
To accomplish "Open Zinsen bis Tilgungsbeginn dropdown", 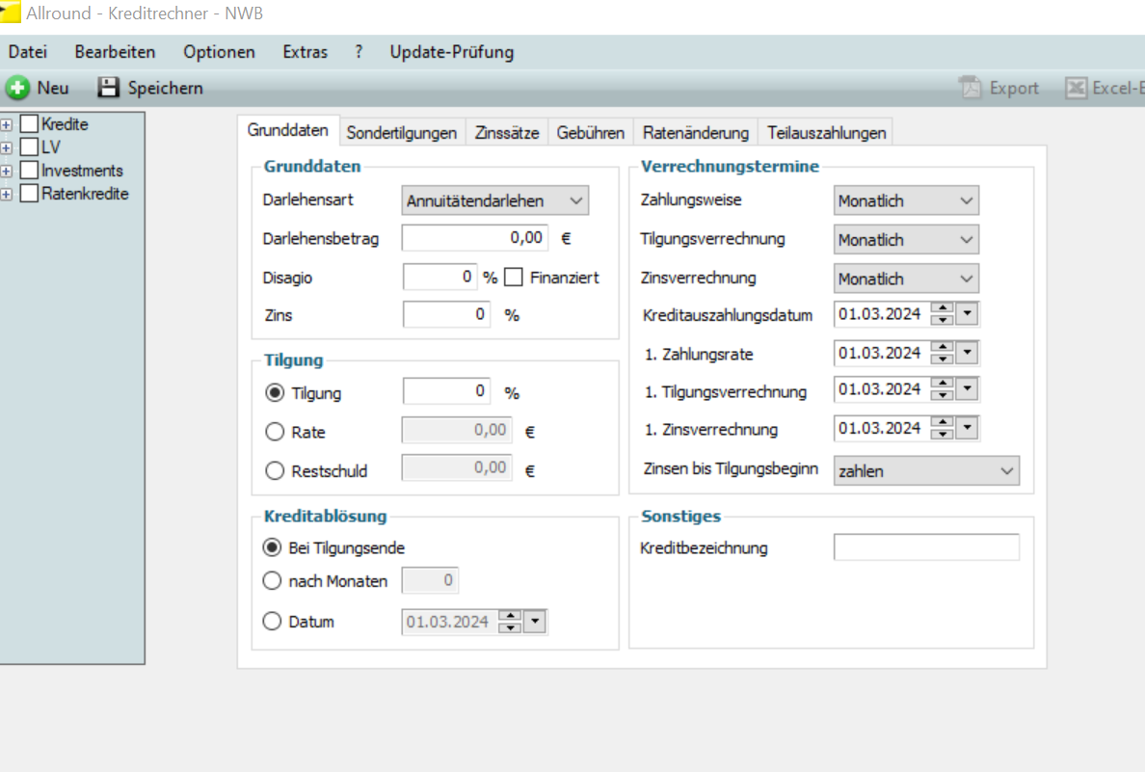I will coord(1007,471).
